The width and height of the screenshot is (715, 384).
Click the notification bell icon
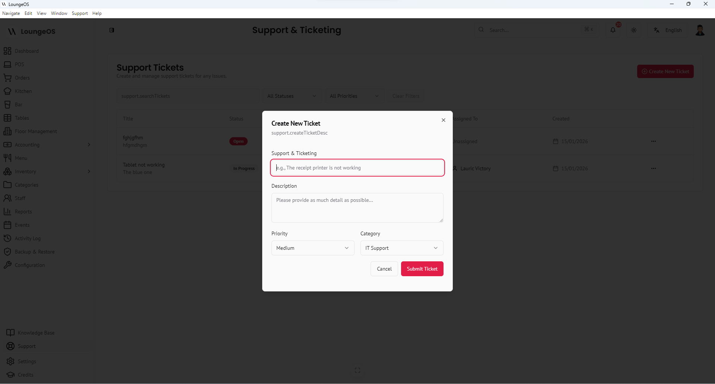613,30
